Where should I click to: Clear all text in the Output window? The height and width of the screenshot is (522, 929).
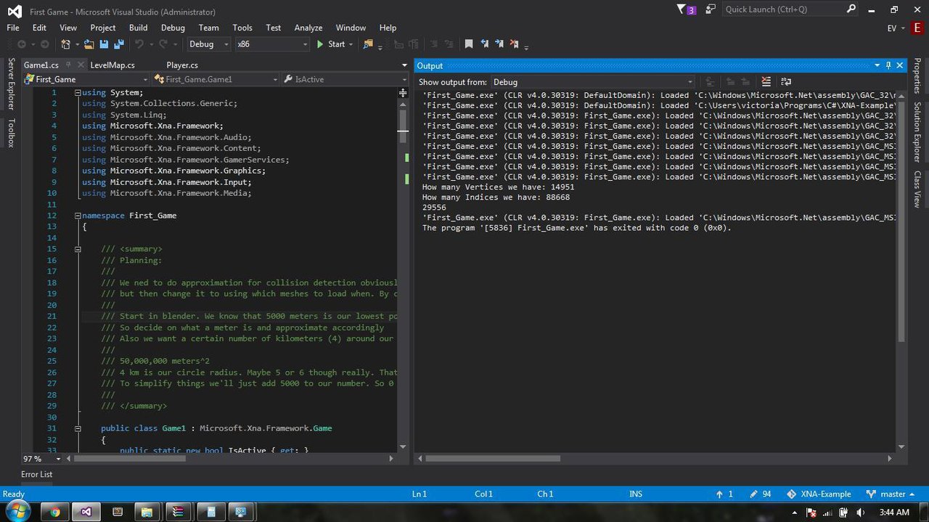pyautogui.click(x=766, y=82)
